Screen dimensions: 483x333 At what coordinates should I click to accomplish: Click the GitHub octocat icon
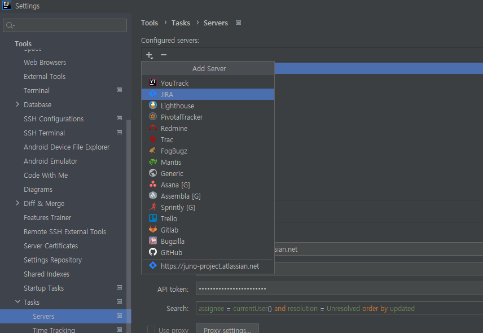click(x=153, y=252)
